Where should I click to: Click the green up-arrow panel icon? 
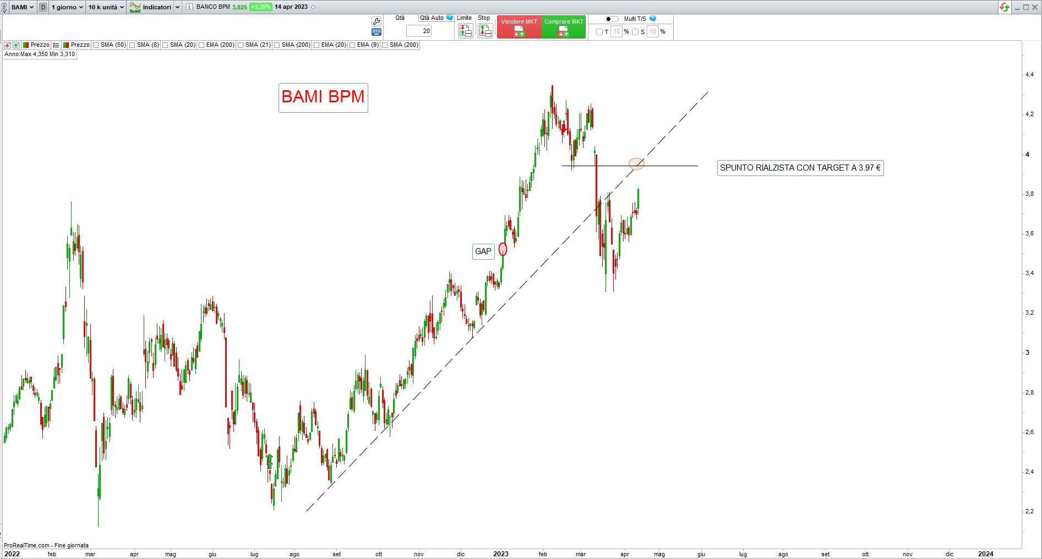17,45
